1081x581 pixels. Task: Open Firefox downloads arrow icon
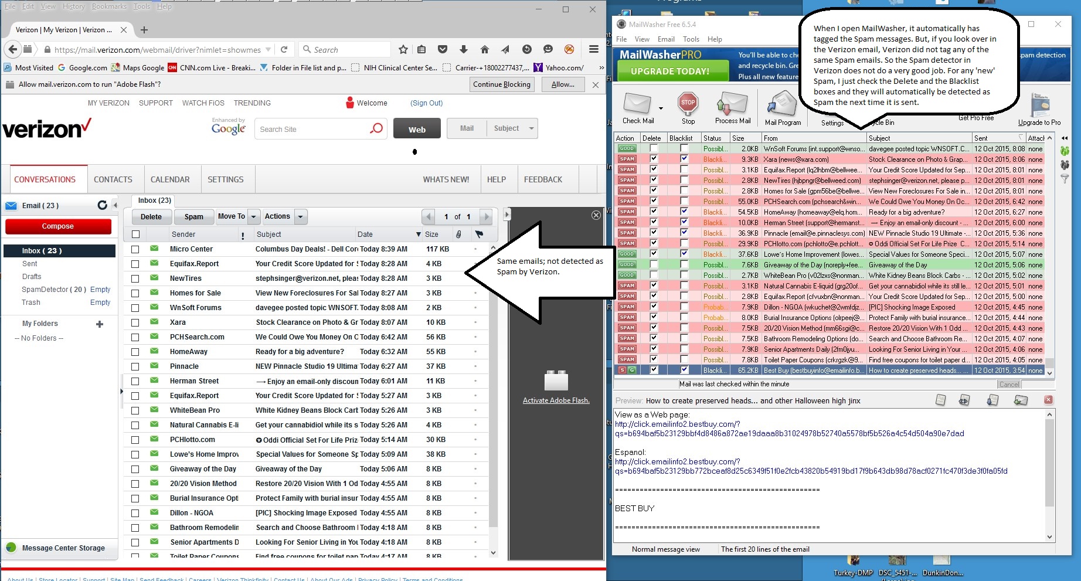[x=463, y=50]
